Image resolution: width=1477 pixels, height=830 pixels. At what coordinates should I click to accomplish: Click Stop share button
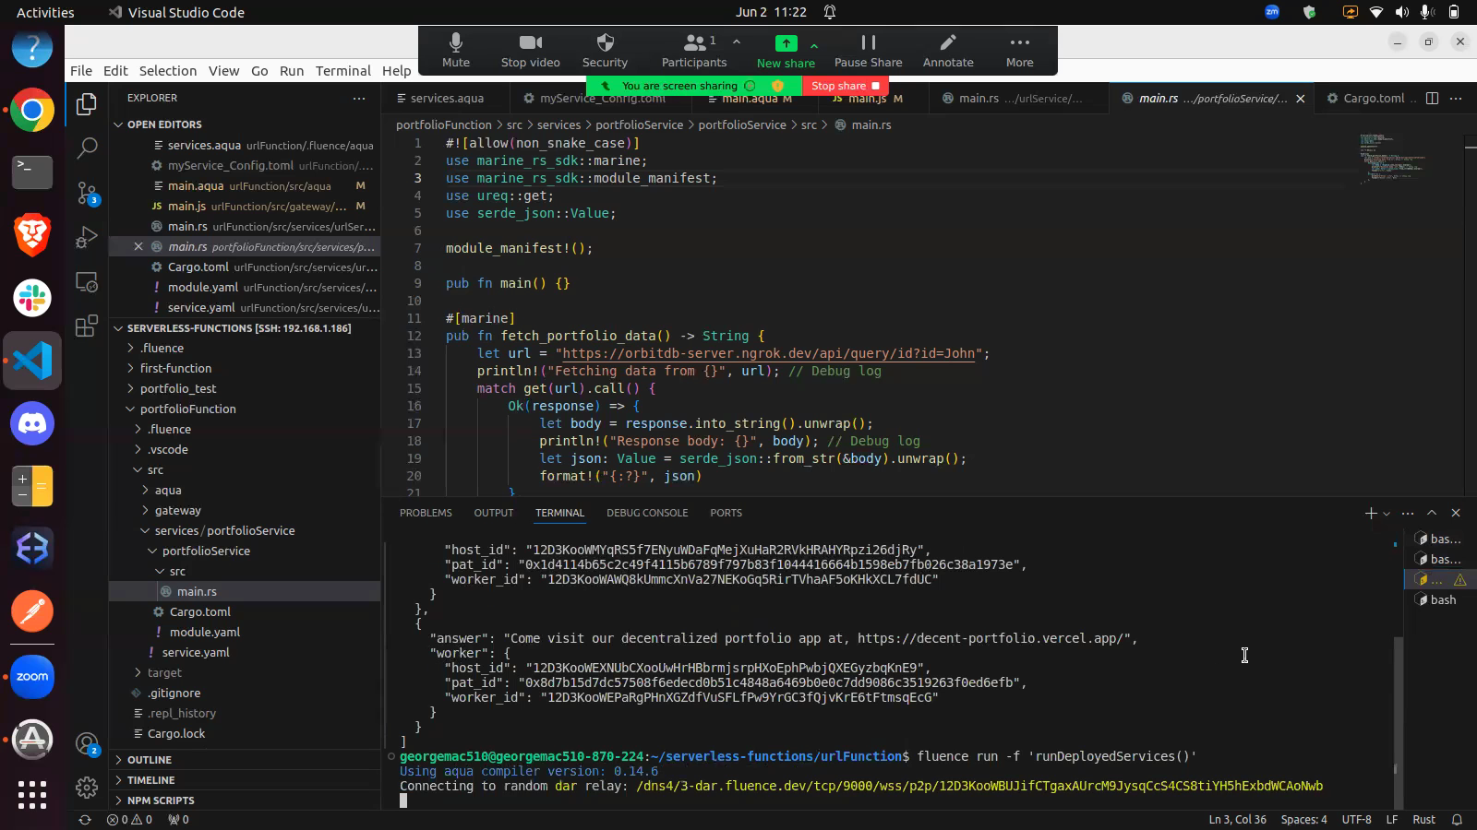coord(845,86)
